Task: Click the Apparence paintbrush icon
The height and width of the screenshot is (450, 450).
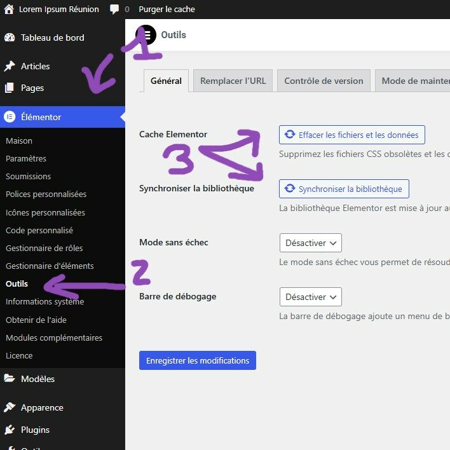Action: (x=10, y=407)
